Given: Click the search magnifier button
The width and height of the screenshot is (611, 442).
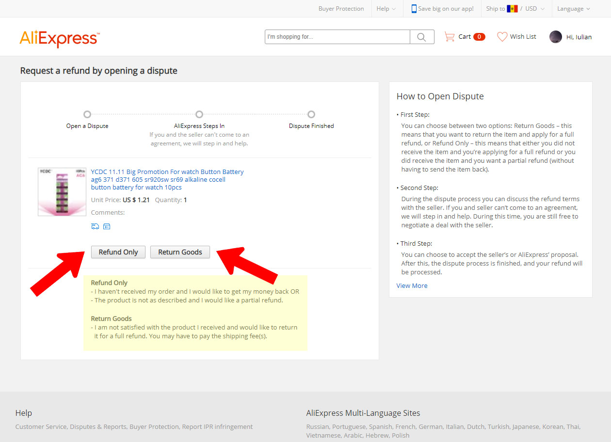Looking at the screenshot, I should (422, 37).
